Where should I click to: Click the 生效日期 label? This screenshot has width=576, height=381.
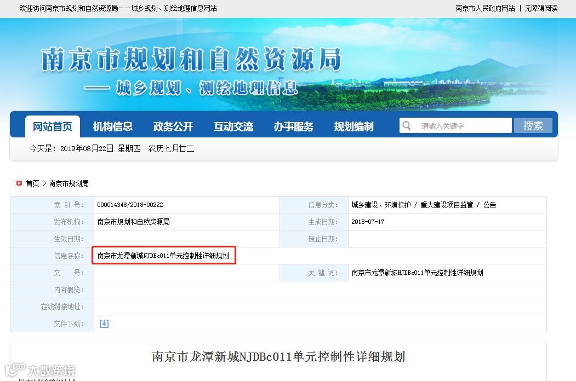(69, 239)
